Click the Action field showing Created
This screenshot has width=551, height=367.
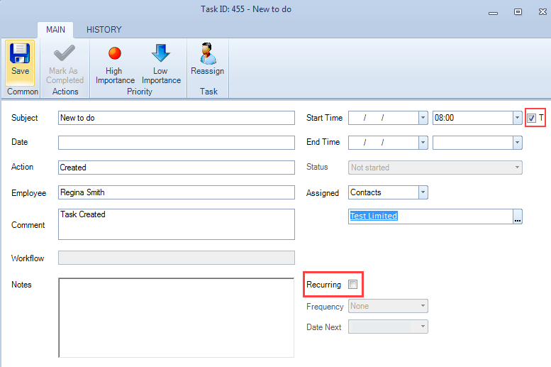(x=177, y=168)
